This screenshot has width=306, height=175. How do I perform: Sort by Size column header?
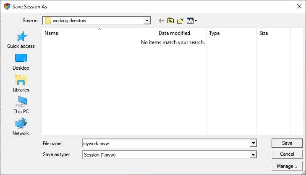click(273, 33)
